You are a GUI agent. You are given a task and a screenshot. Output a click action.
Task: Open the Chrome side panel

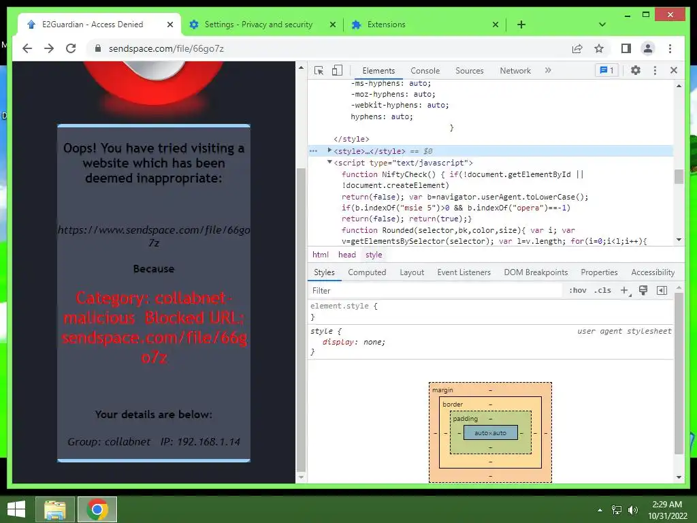click(x=626, y=48)
